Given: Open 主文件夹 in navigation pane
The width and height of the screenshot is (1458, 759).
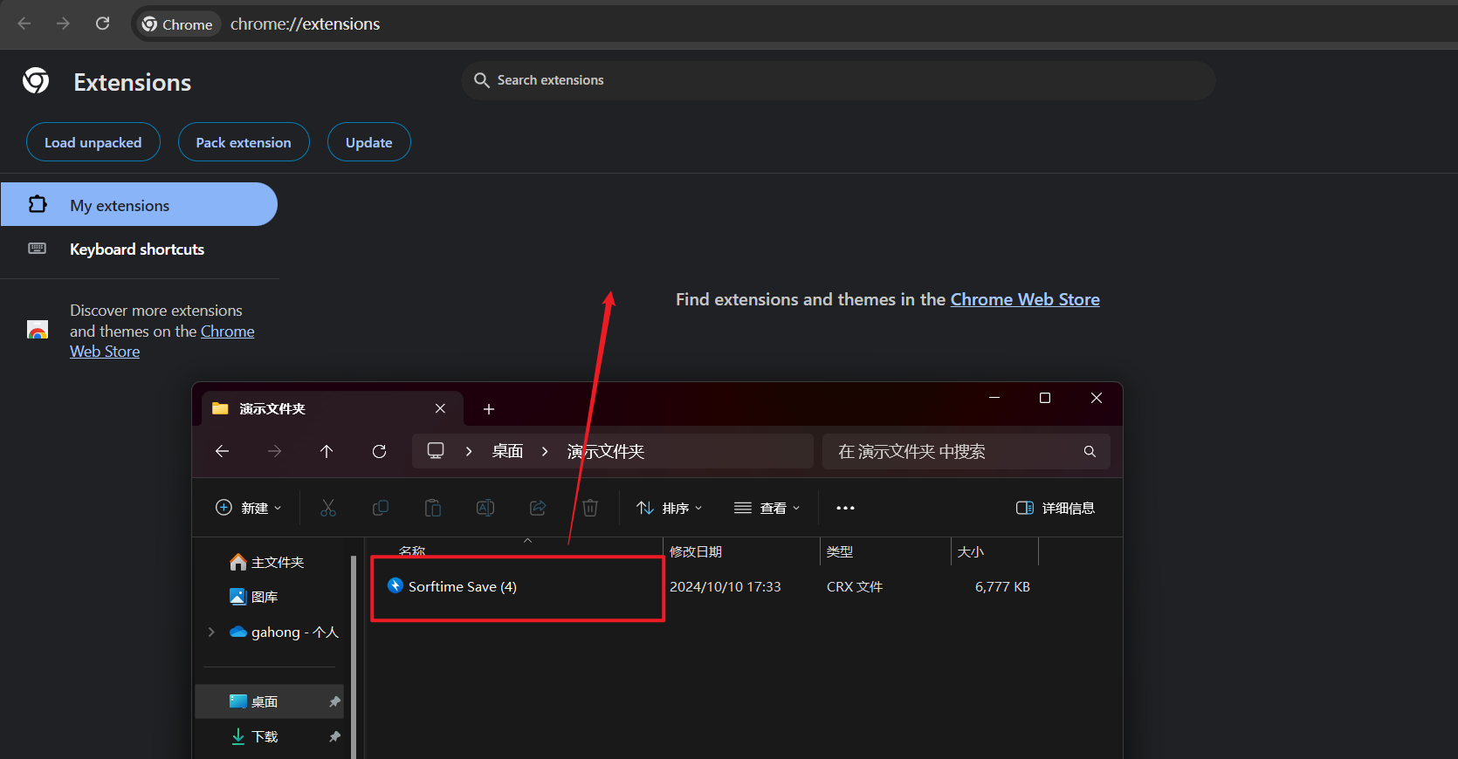Looking at the screenshot, I should pyautogui.click(x=267, y=562).
